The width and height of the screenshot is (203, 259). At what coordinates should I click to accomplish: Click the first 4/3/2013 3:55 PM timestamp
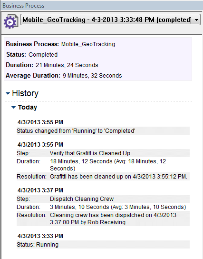pos(40,122)
